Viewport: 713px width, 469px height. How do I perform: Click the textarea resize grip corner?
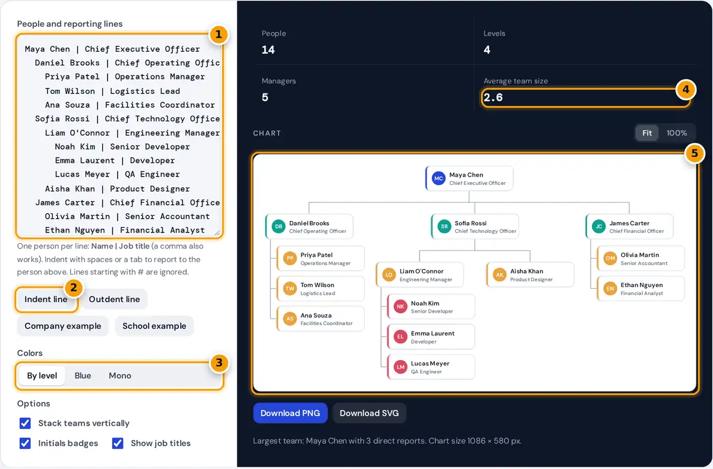[217, 232]
